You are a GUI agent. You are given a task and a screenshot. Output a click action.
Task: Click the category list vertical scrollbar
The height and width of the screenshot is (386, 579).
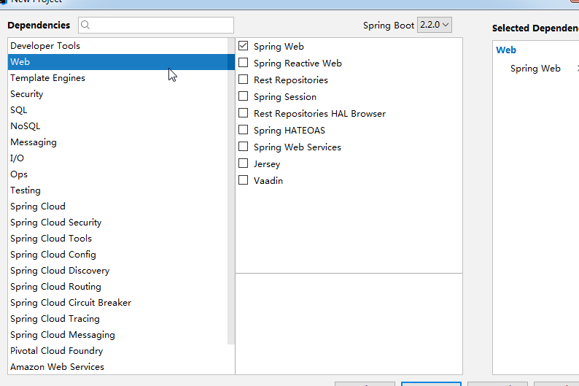(x=231, y=191)
